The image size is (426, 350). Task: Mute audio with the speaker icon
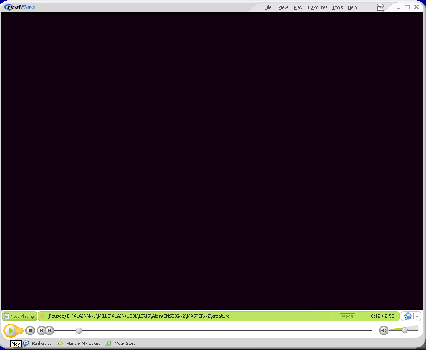(384, 331)
